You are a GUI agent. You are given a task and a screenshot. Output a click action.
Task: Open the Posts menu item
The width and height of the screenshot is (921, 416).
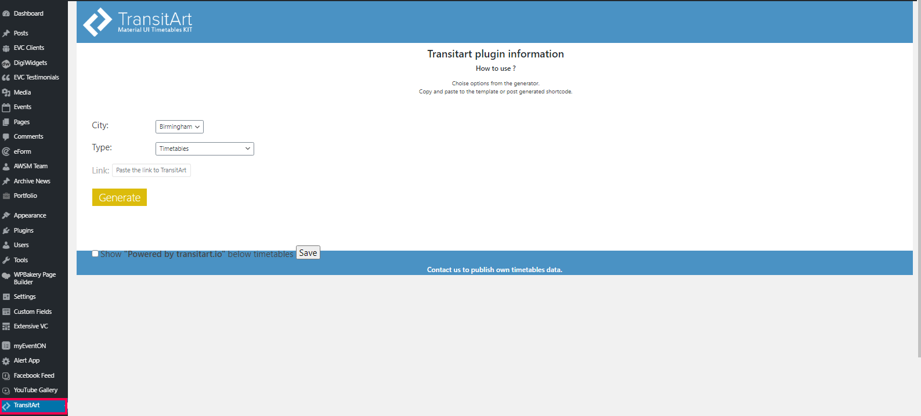click(x=34, y=33)
